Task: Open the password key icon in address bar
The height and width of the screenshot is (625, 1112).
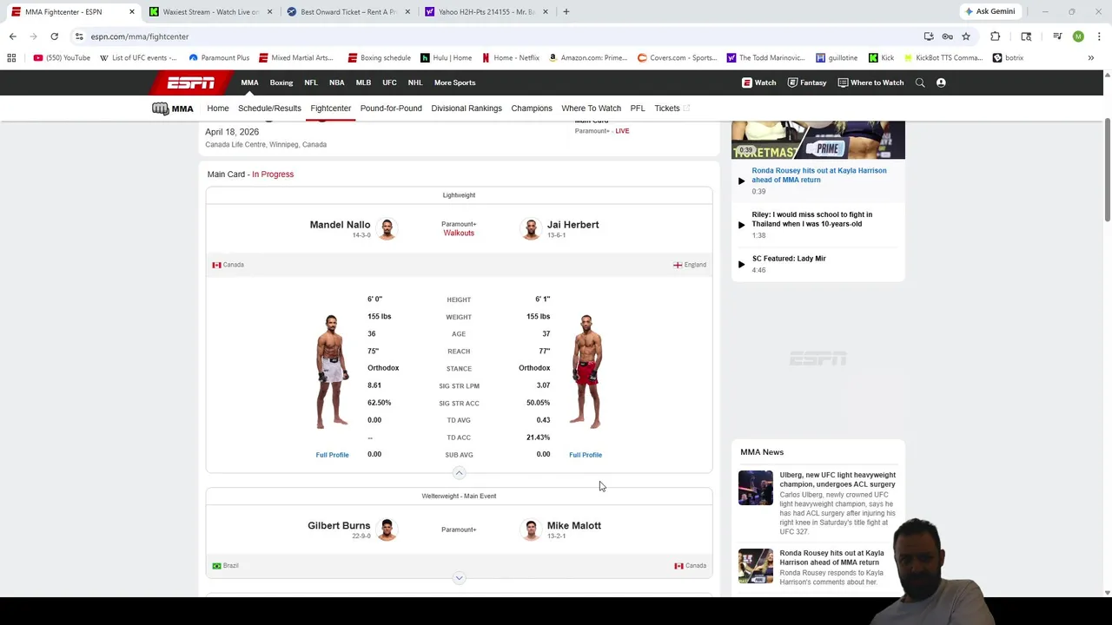Action: [x=947, y=36]
